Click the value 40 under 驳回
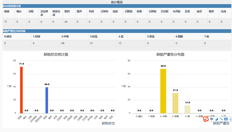 (66, 22)
